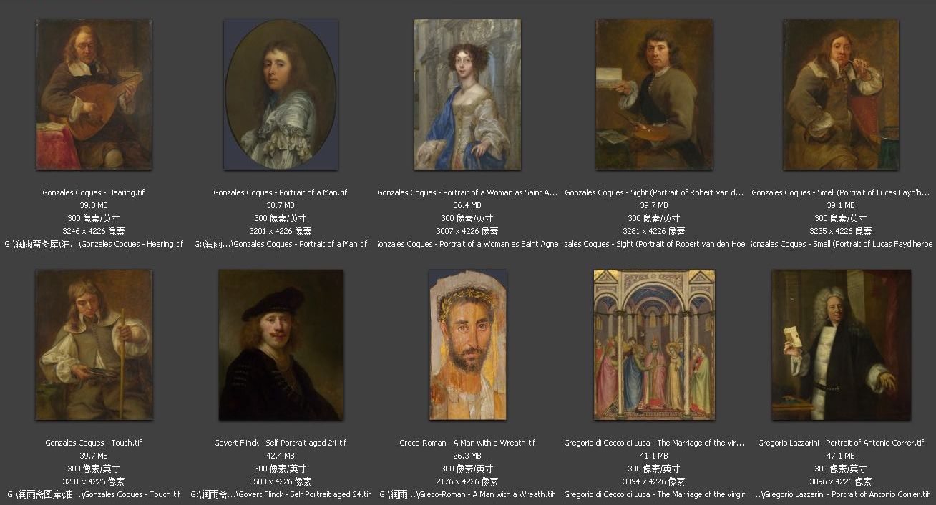Click the Sight portrait with painter's palette thumbnail
This screenshot has width=936, height=505.
[654, 94]
